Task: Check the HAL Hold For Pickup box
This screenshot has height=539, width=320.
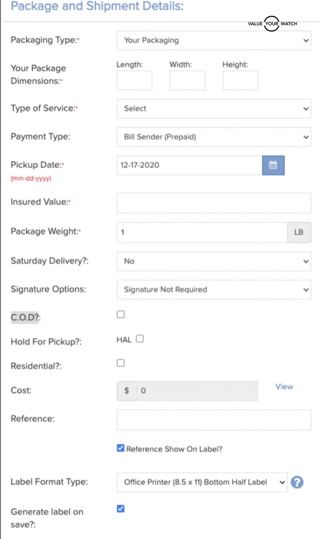Action: tap(139, 339)
